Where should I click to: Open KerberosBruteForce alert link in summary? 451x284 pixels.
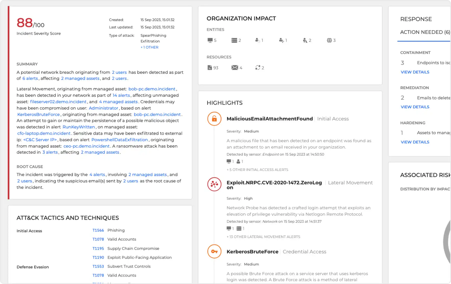[x=38, y=114]
